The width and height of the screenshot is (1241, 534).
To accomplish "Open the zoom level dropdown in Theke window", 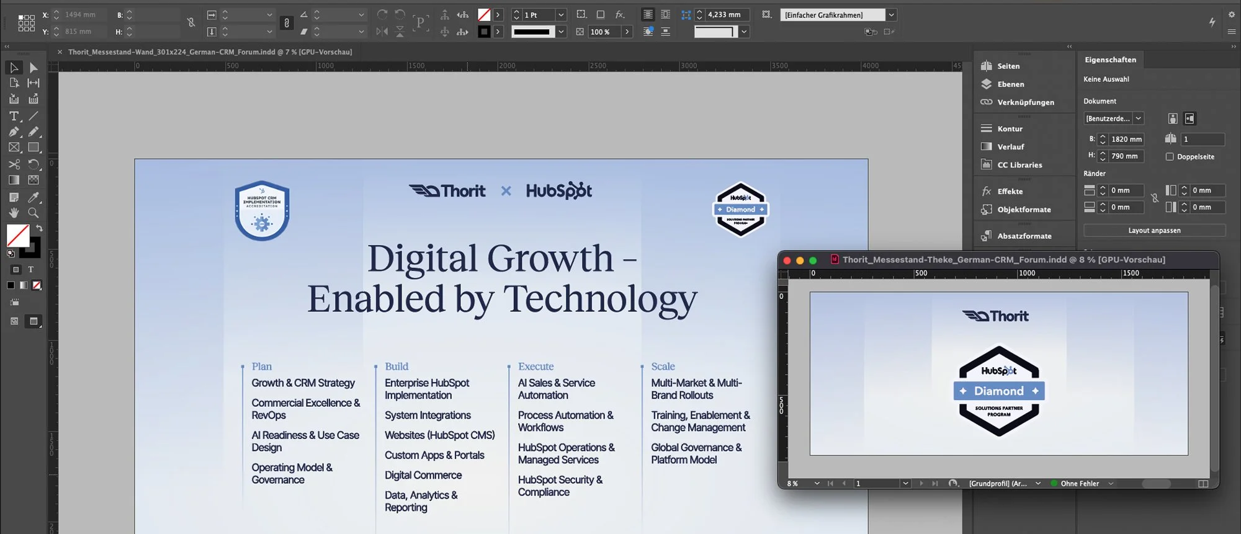I will tap(817, 483).
